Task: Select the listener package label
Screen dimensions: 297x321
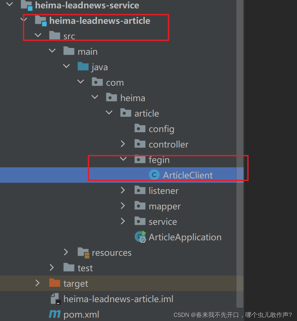Action: click(x=163, y=191)
